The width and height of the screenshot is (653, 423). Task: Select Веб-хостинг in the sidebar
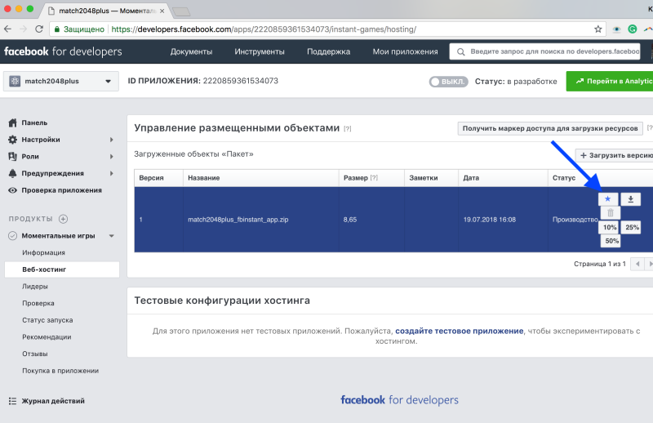pyautogui.click(x=62, y=269)
